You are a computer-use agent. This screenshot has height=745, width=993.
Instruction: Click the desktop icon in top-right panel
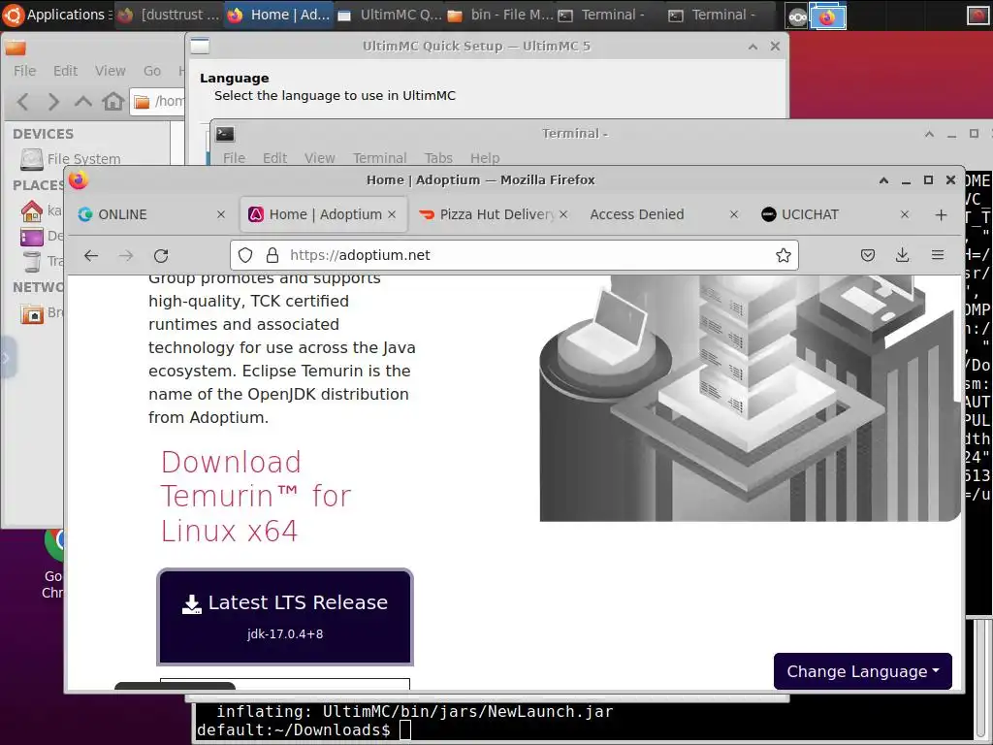tap(977, 16)
